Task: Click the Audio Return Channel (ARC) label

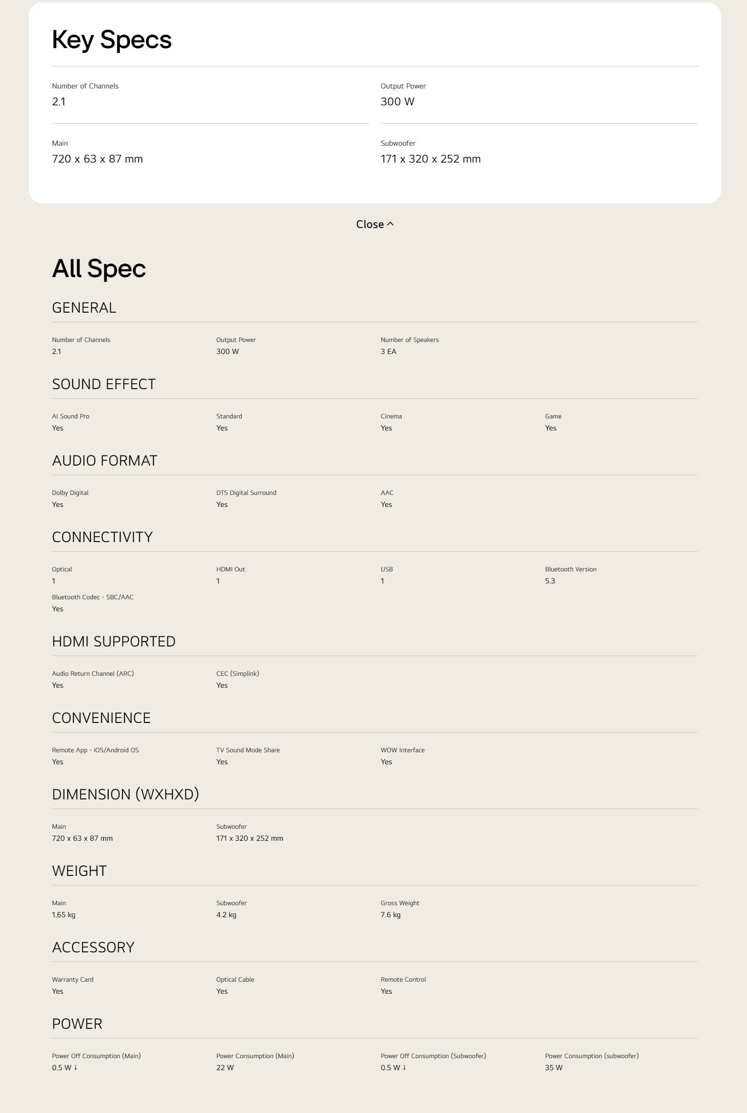Action: [x=93, y=673]
